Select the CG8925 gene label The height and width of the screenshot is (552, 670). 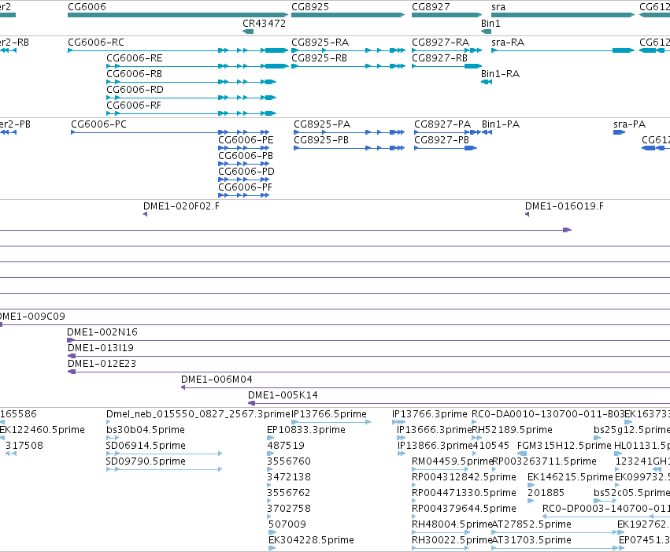(x=310, y=7)
